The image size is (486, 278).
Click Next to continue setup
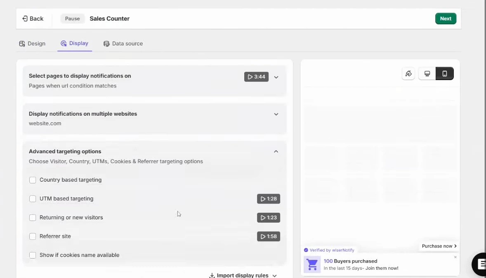[x=446, y=19]
